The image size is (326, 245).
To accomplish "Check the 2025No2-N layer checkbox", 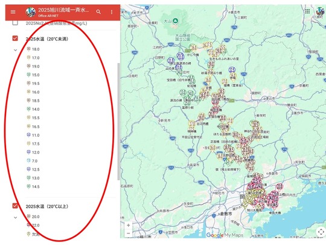I will click(x=15, y=23).
